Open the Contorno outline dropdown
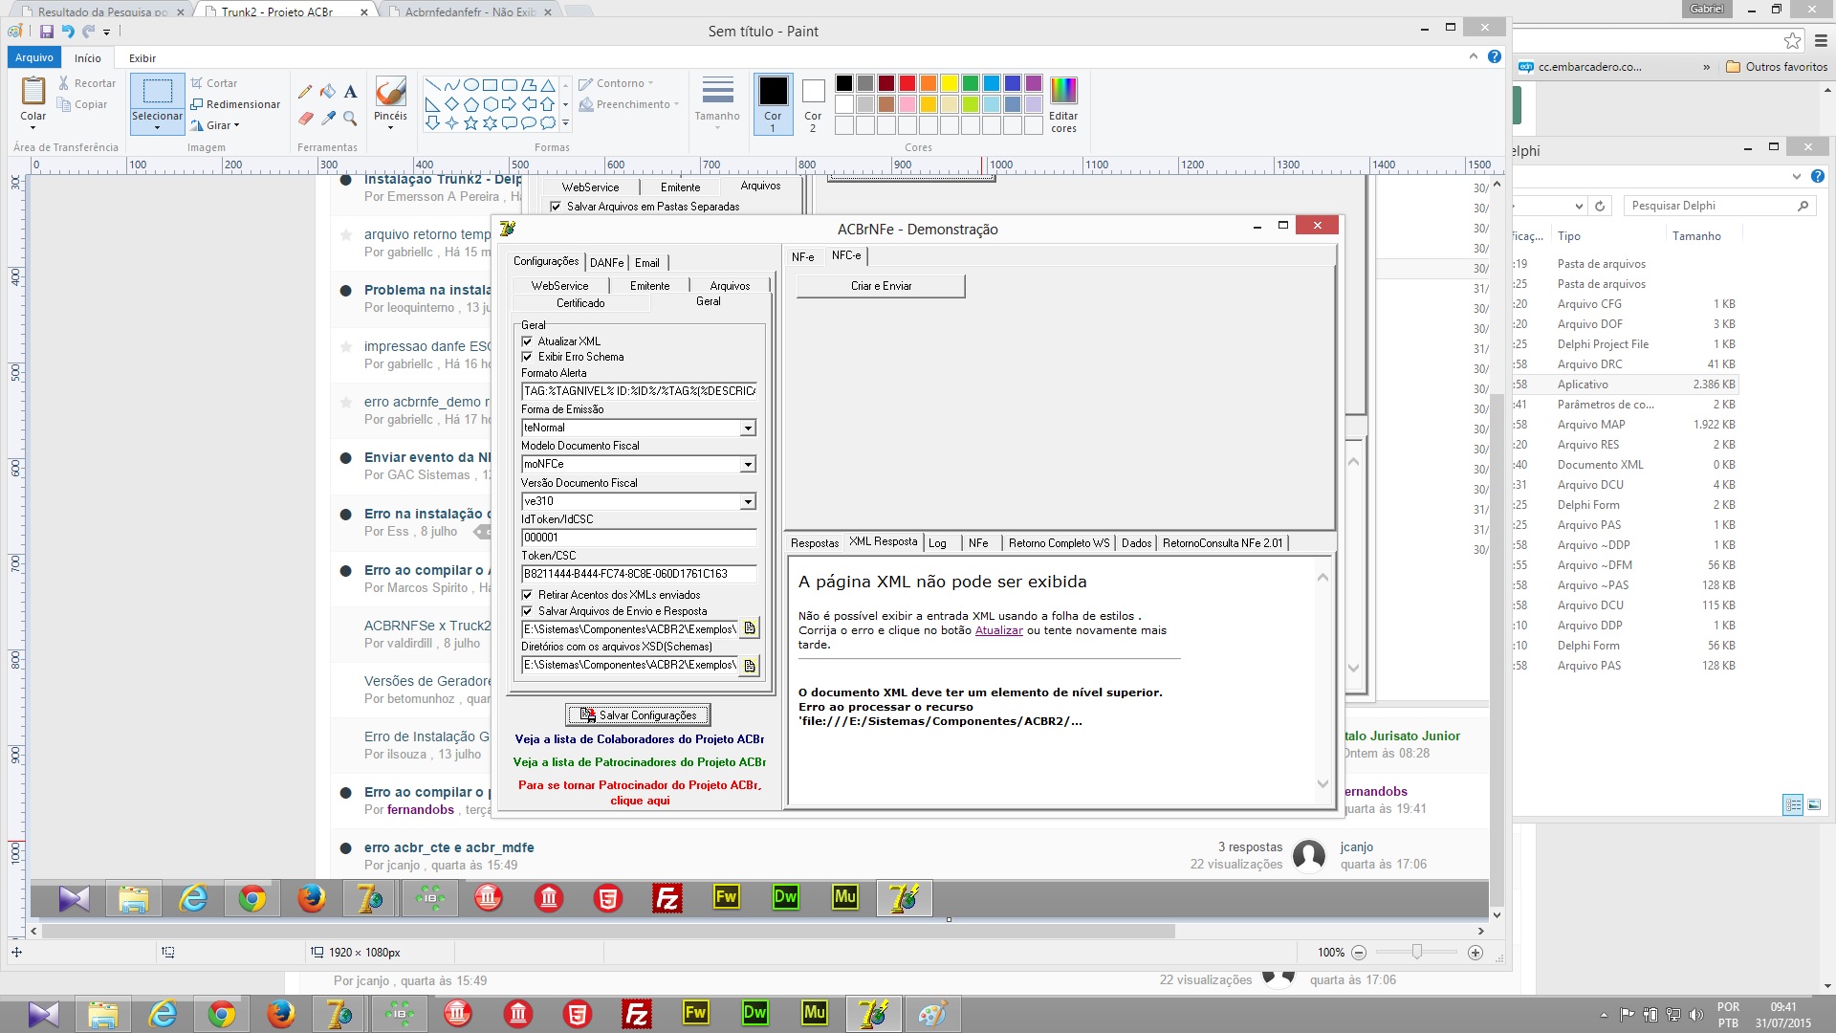 coord(617,83)
